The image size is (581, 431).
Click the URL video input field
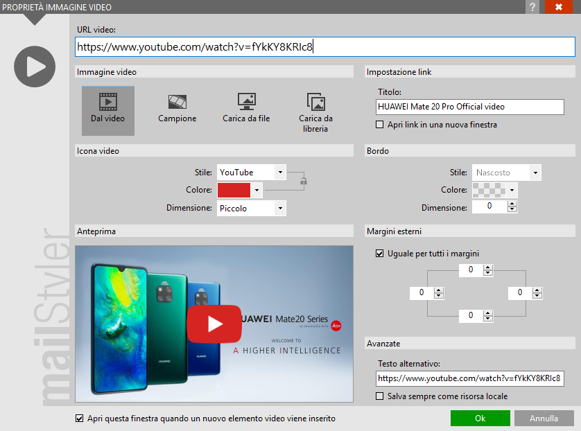coord(325,46)
